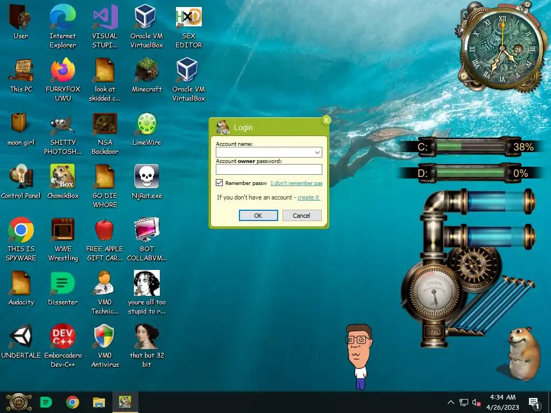This screenshot has height=413, width=551.
Task: Launch Minecraft desktop shortcut
Action: 147,75
